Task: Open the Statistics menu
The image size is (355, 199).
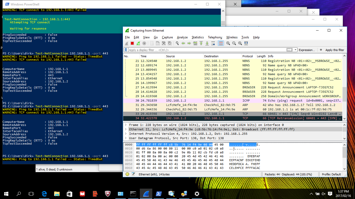Action: [198, 37]
